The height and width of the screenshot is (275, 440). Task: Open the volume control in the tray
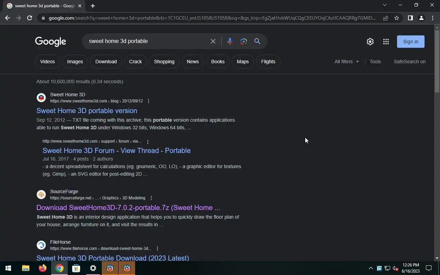click(396, 268)
